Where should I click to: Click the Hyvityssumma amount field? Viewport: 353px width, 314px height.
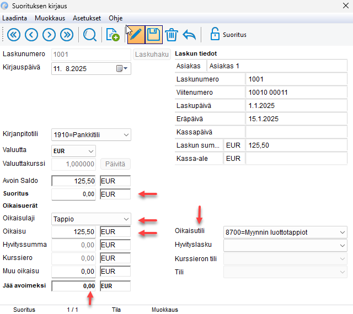coord(73,245)
